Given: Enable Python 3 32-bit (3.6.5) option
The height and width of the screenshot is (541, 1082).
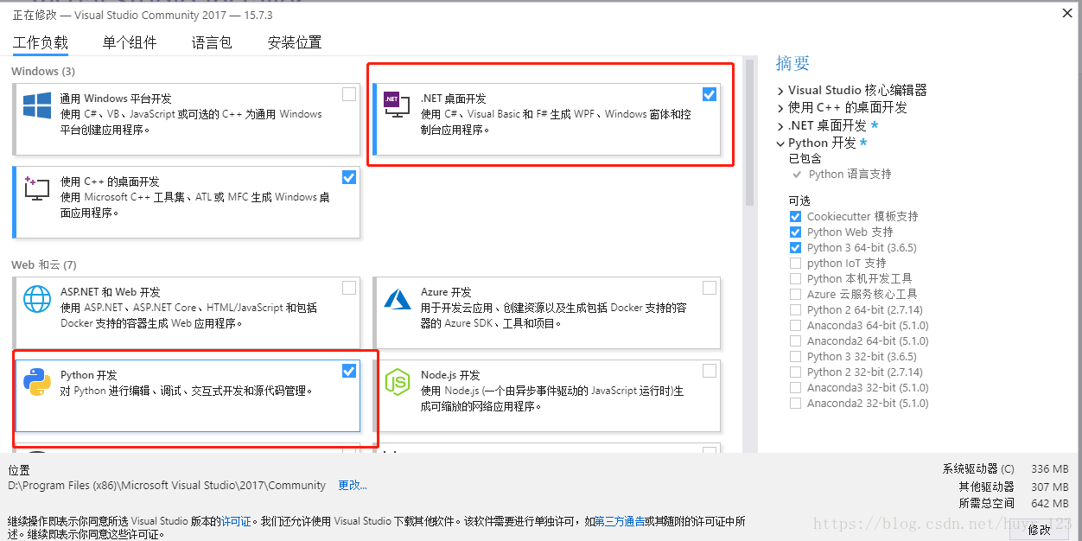Looking at the screenshot, I should pyautogui.click(x=795, y=356).
